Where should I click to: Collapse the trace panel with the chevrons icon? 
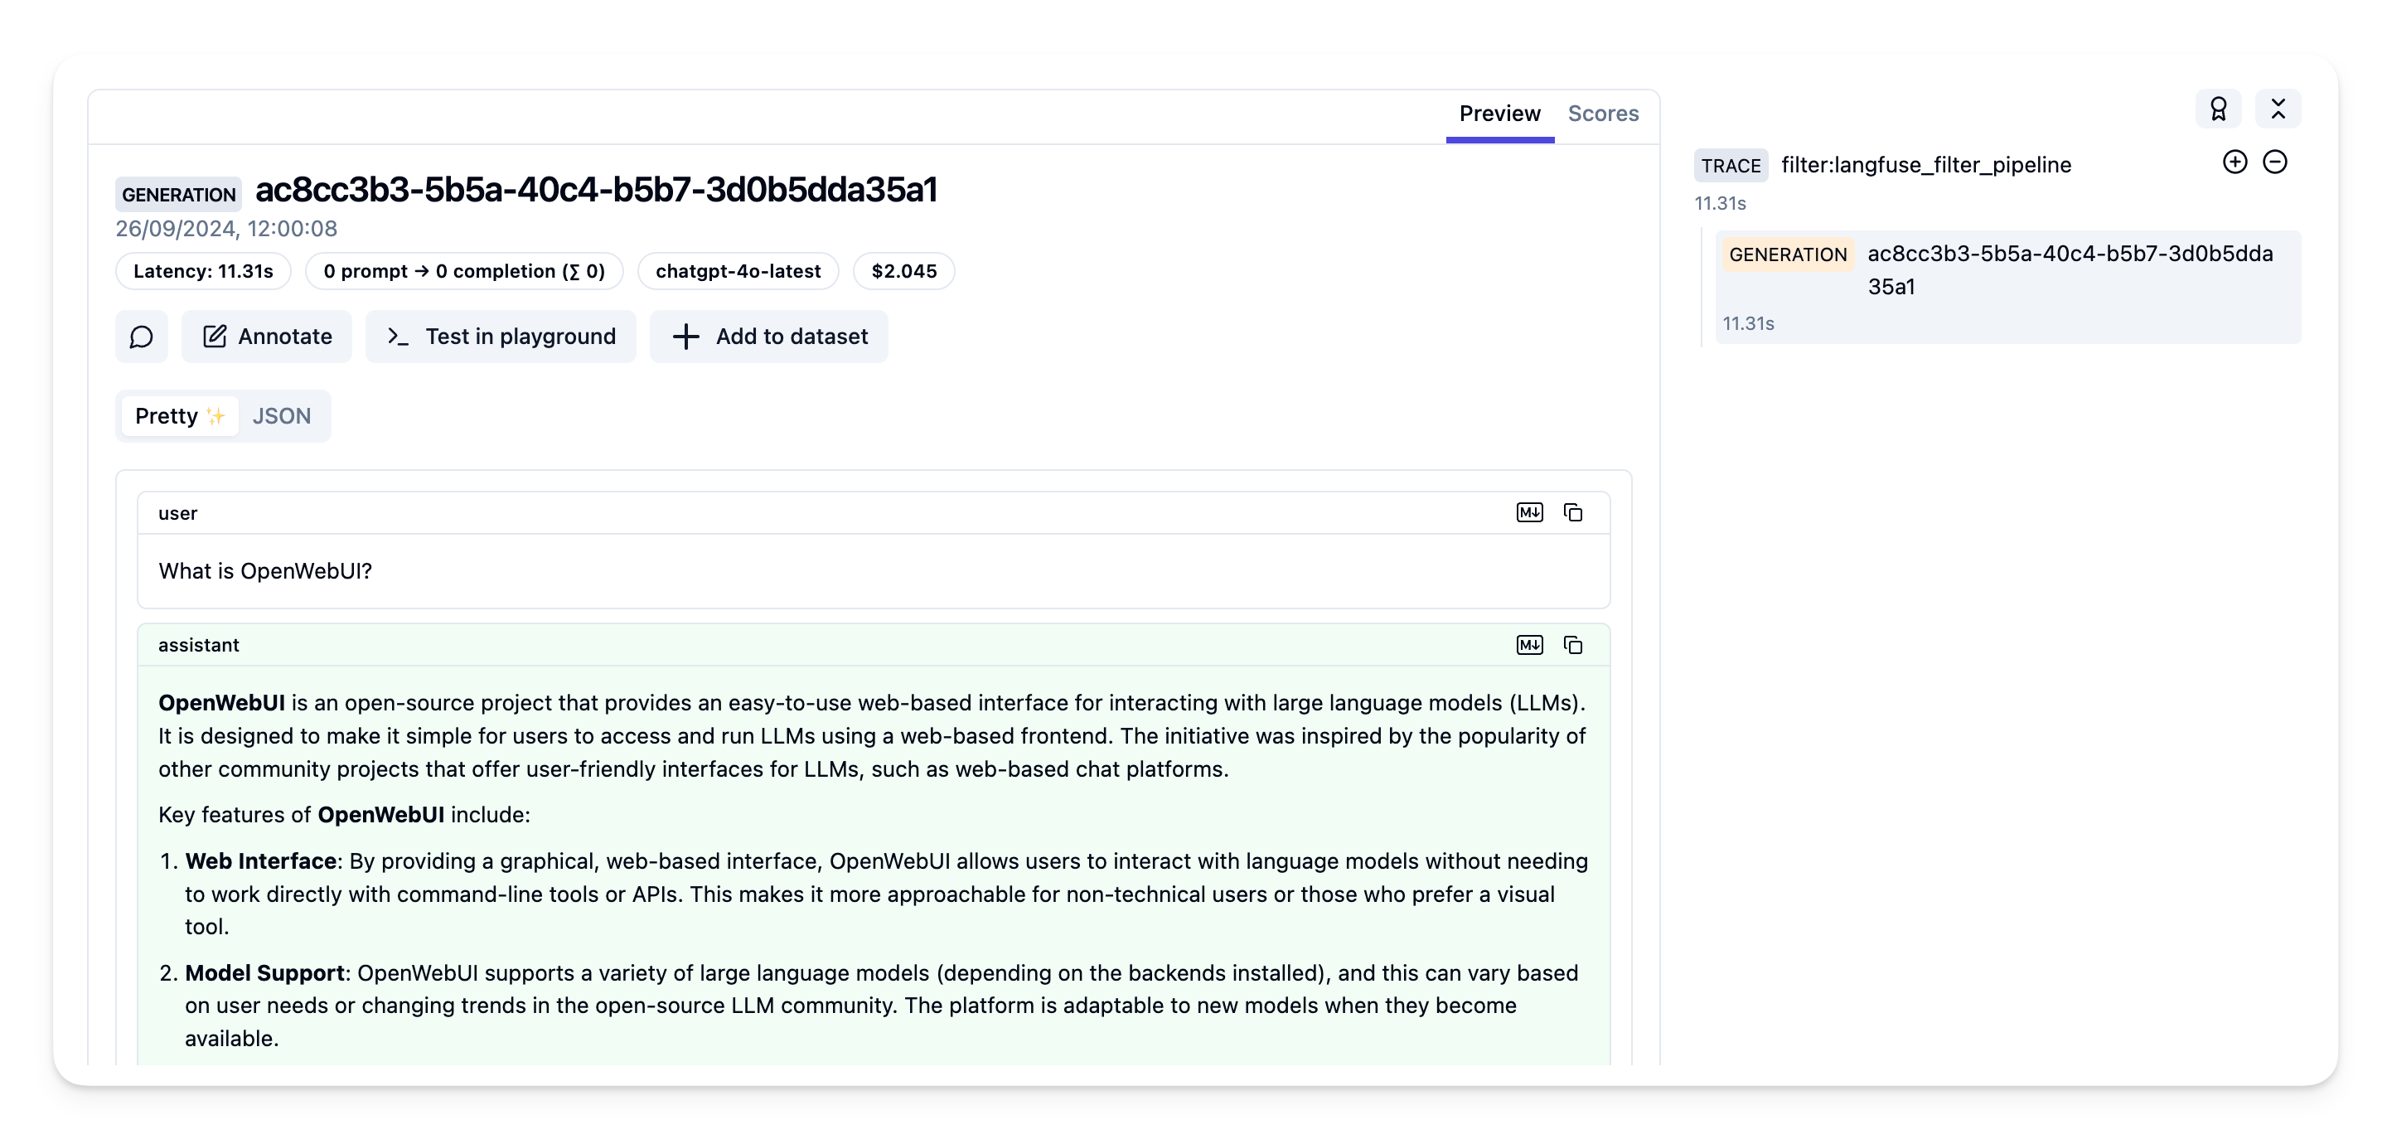[2278, 109]
